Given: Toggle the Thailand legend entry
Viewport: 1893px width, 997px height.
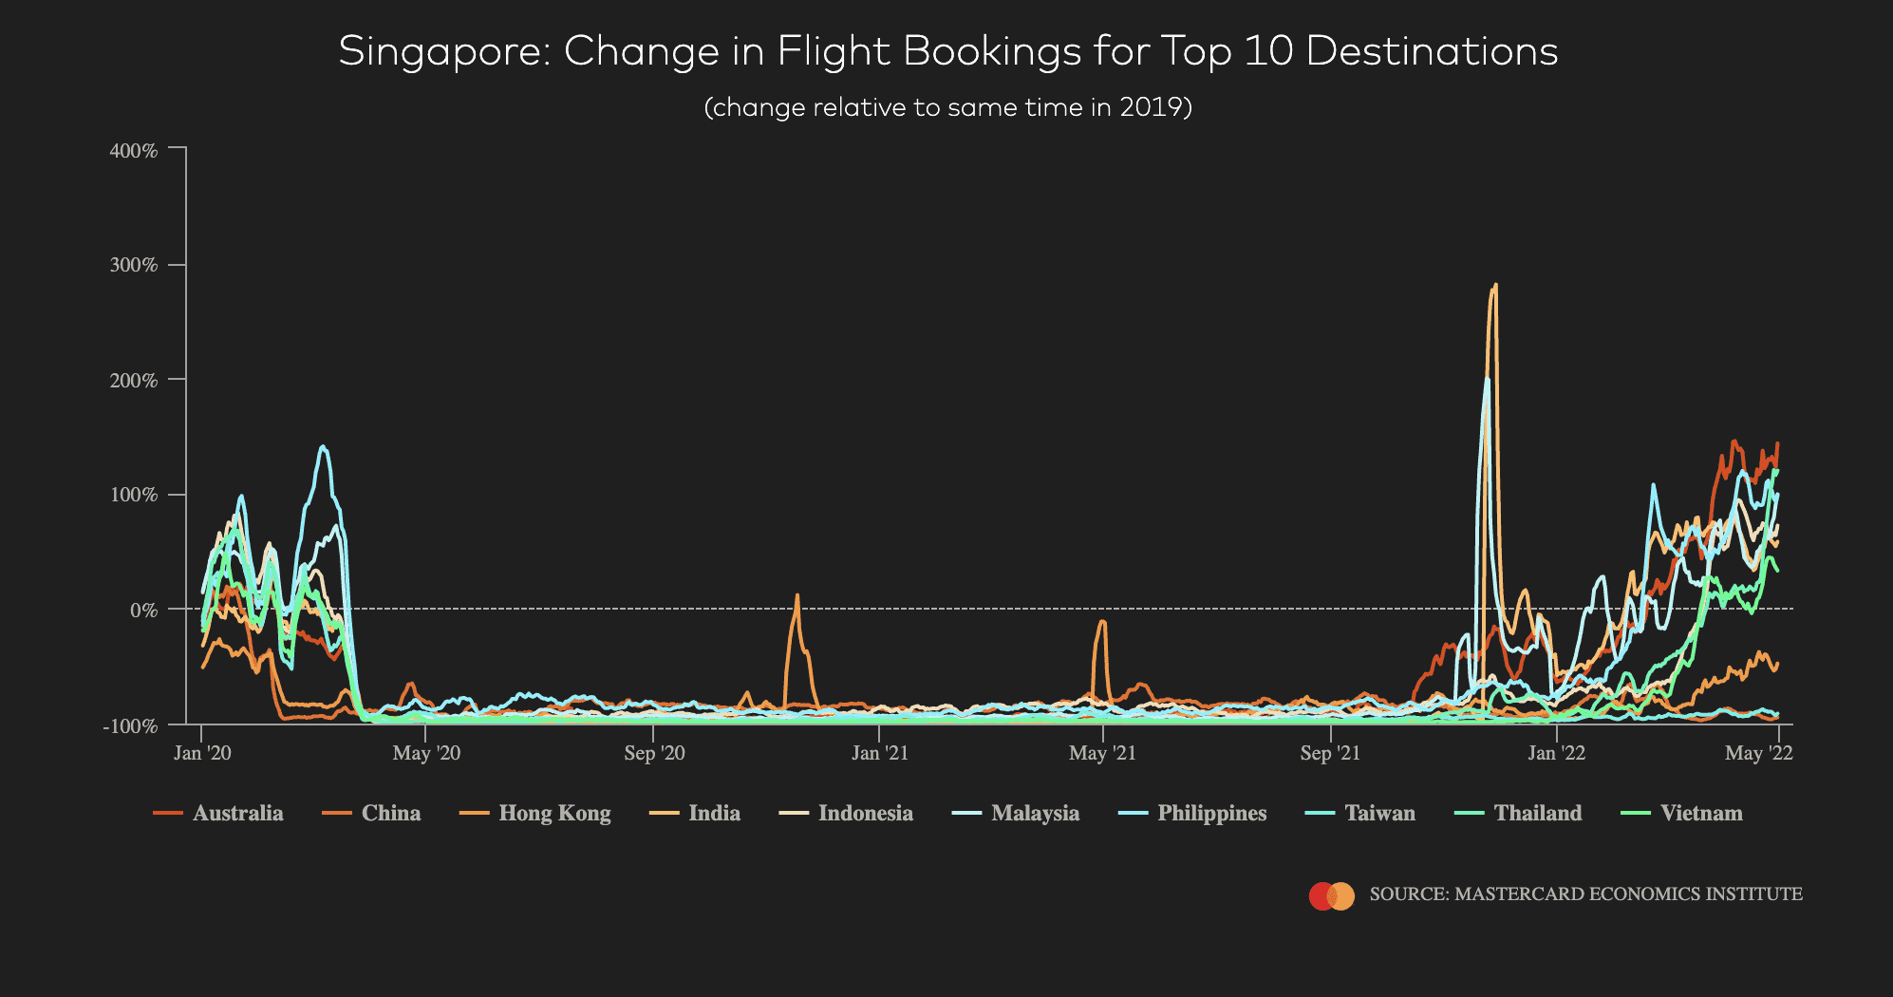Looking at the screenshot, I should [x=1518, y=813].
